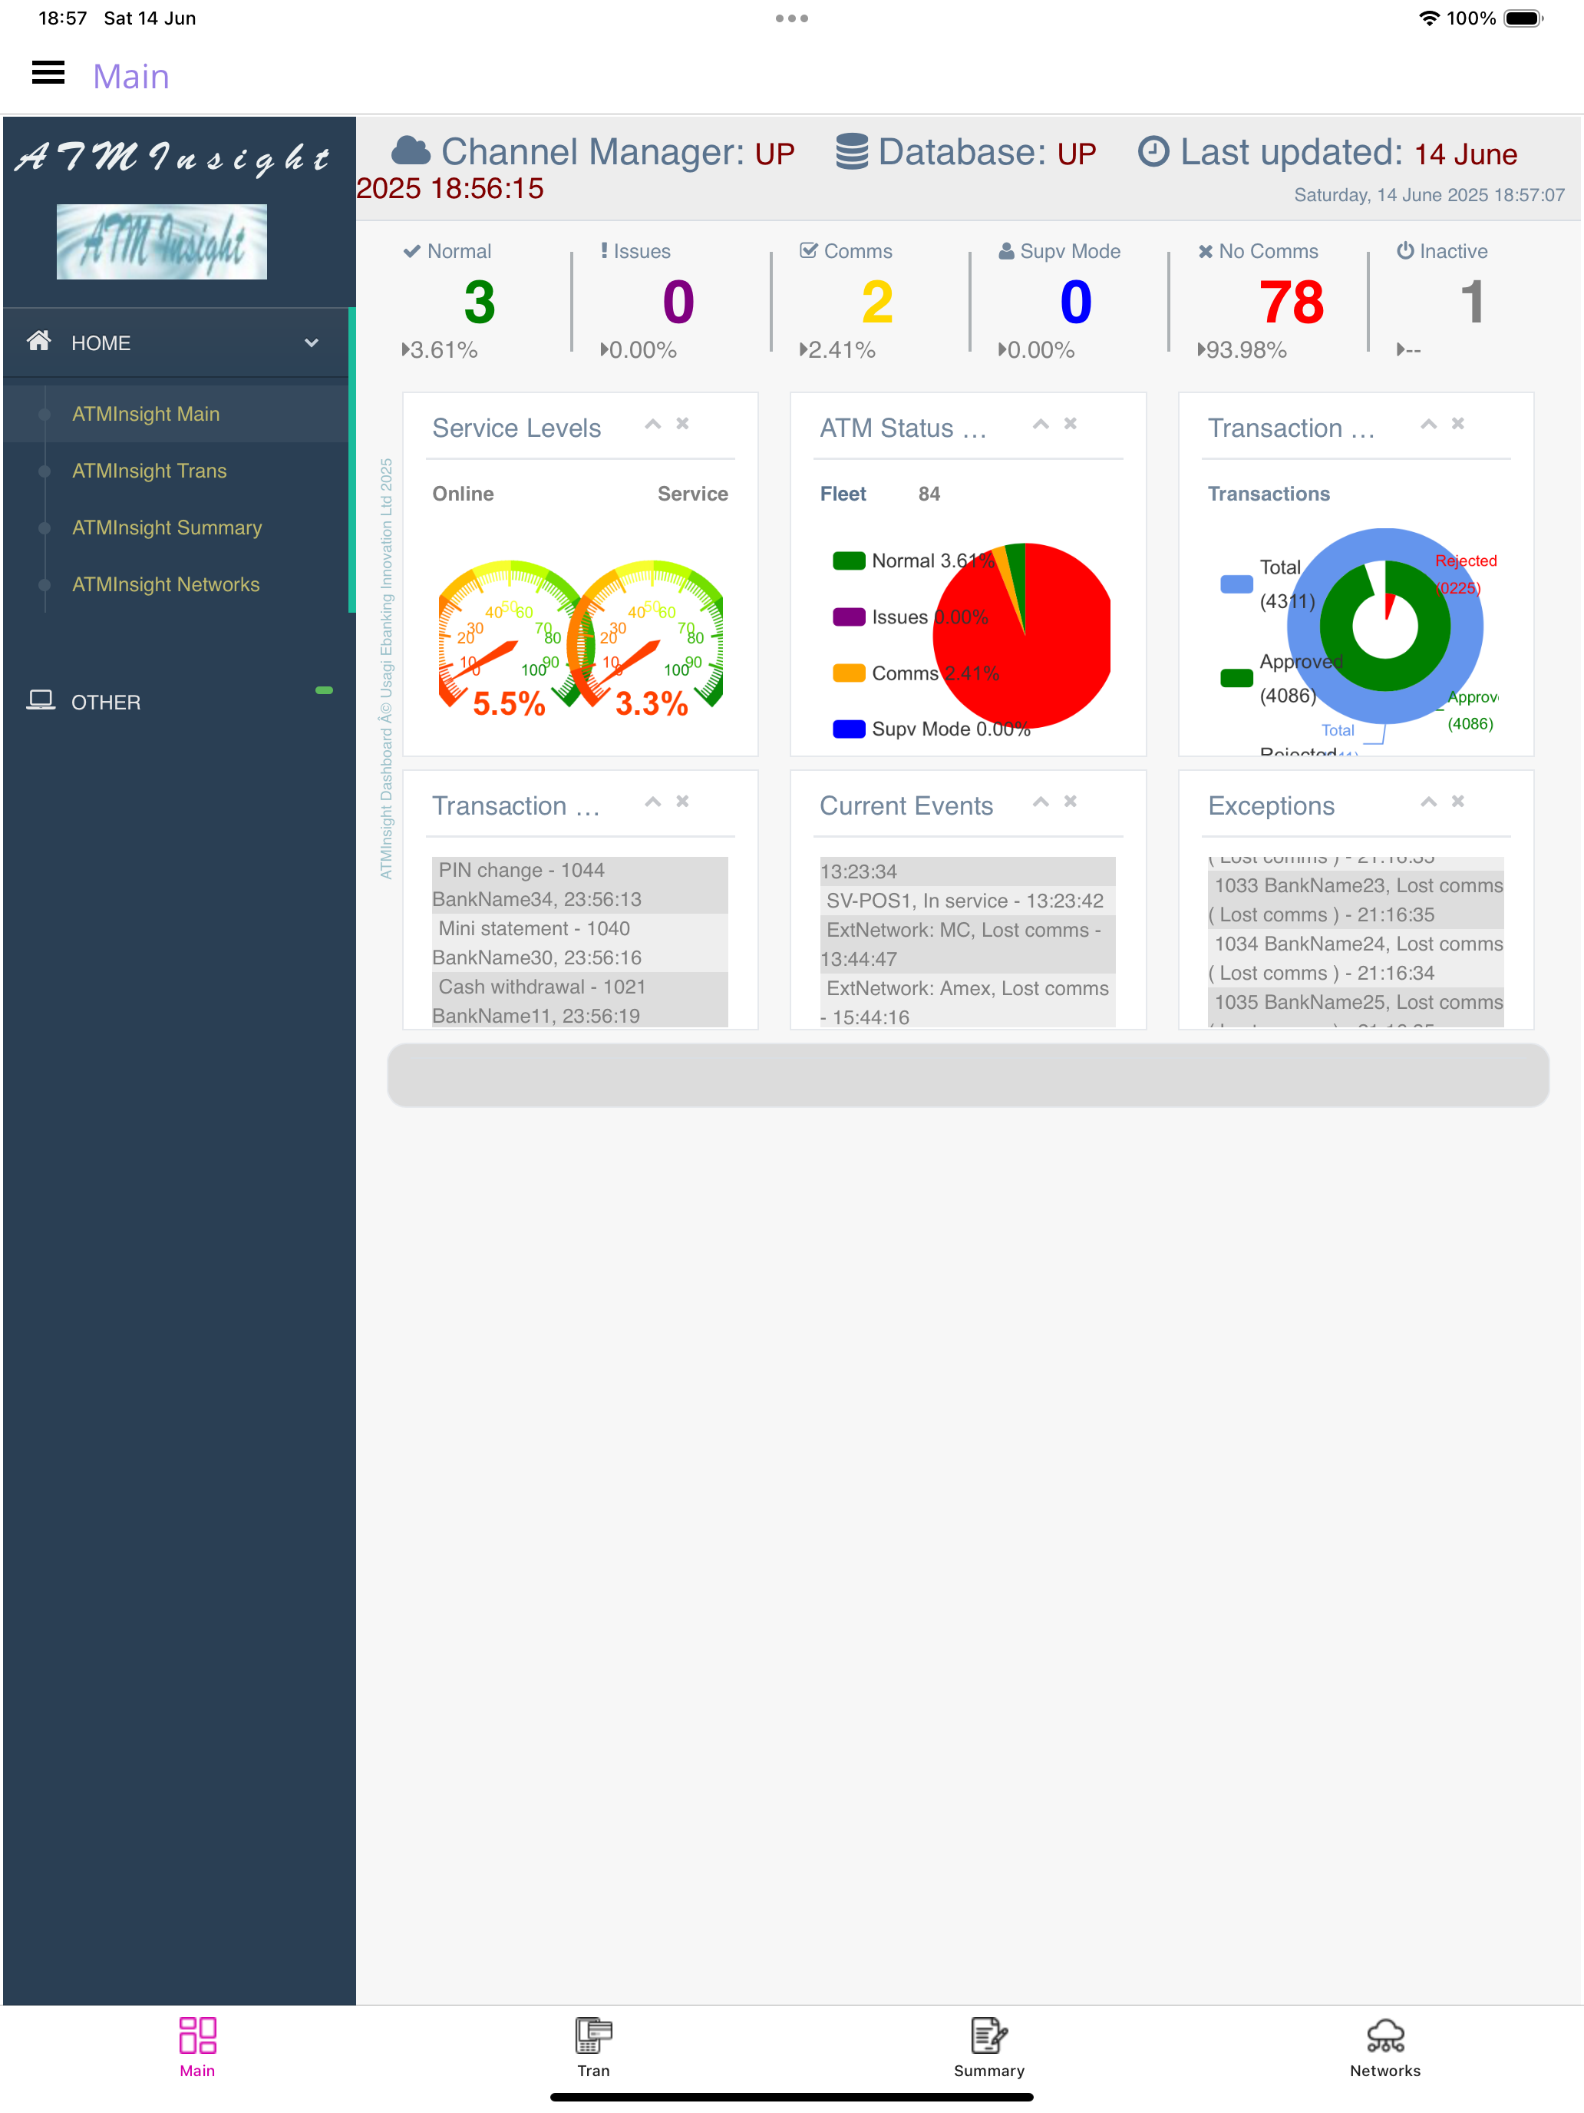Image resolution: width=1584 pixels, height=2113 pixels.
Task: Click the Home house icon
Action: [39, 341]
